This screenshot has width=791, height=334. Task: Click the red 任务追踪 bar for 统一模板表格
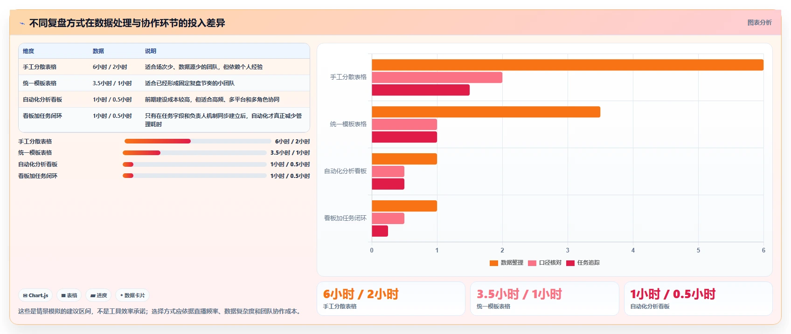pos(404,137)
